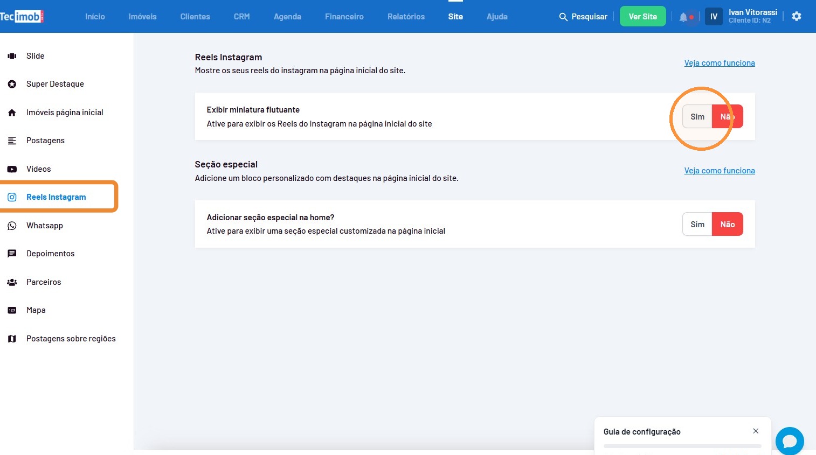Go to Depoimentos section
The height and width of the screenshot is (455, 816).
point(51,254)
